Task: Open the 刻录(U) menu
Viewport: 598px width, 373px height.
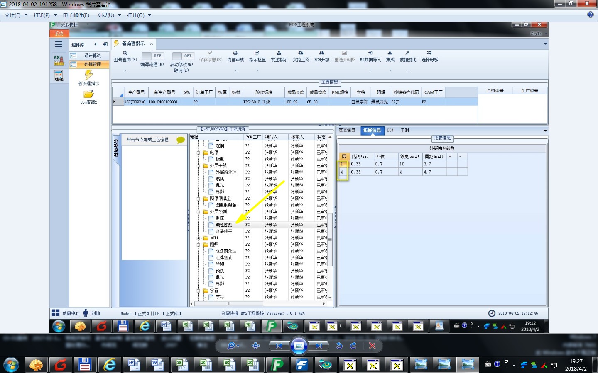Action: (x=109, y=15)
